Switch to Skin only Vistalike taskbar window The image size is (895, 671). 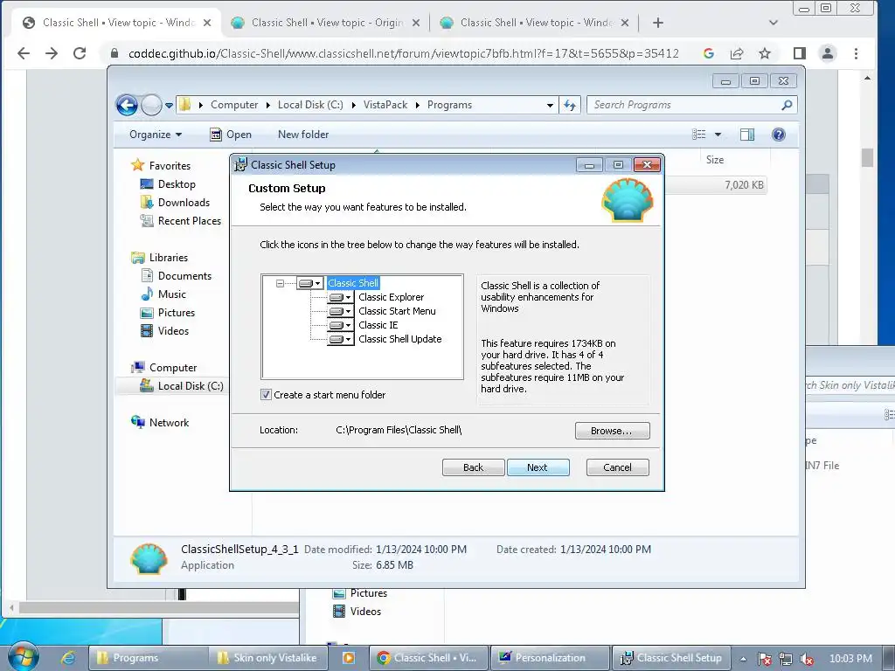(x=267, y=658)
